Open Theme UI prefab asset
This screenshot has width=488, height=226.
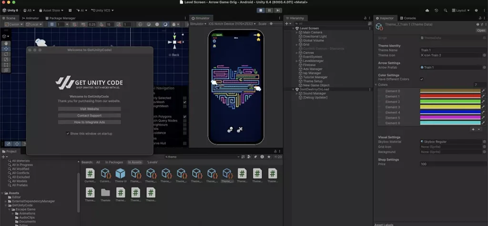click(x=121, y=175)
